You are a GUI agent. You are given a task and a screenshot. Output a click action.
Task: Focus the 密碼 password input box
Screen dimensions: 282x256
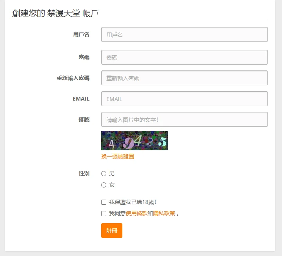click(x=184, y=57)
